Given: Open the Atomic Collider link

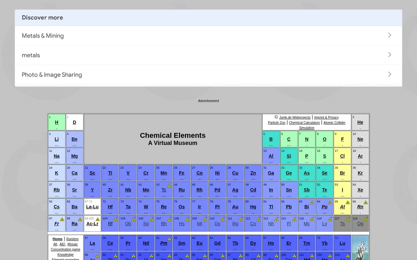Looking at the screenshot, I should (x=335, y=123).
